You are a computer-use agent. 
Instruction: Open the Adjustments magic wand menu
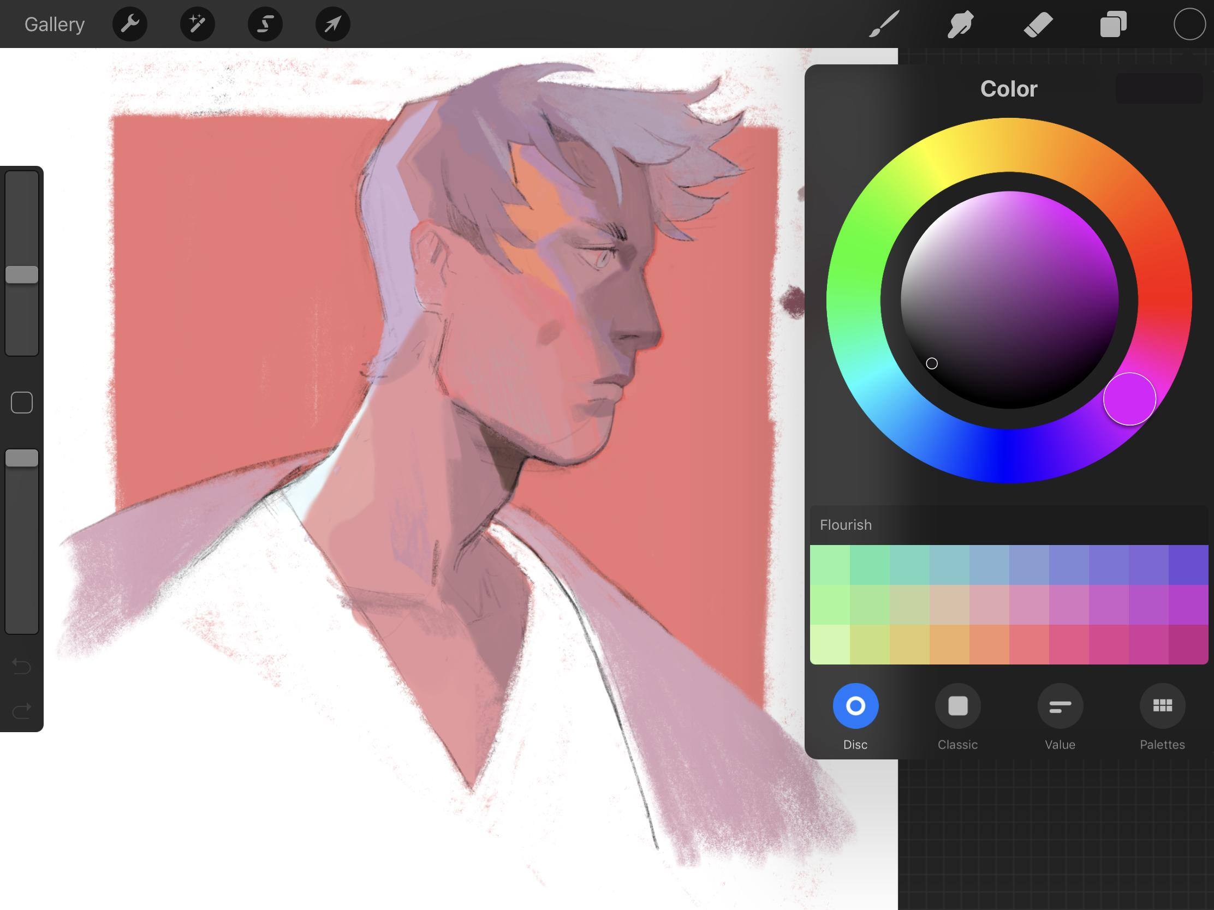197,24
